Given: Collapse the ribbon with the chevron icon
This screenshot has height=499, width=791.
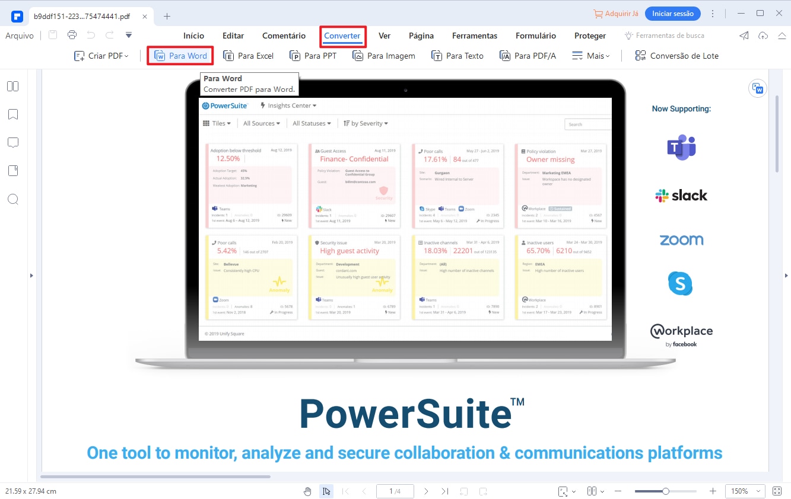Looking at the screenshot, I should tap(782, 36).
